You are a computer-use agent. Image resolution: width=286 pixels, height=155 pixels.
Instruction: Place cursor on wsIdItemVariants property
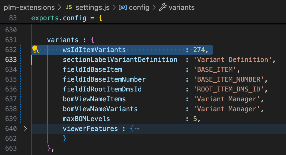click(x=94, y=50)
